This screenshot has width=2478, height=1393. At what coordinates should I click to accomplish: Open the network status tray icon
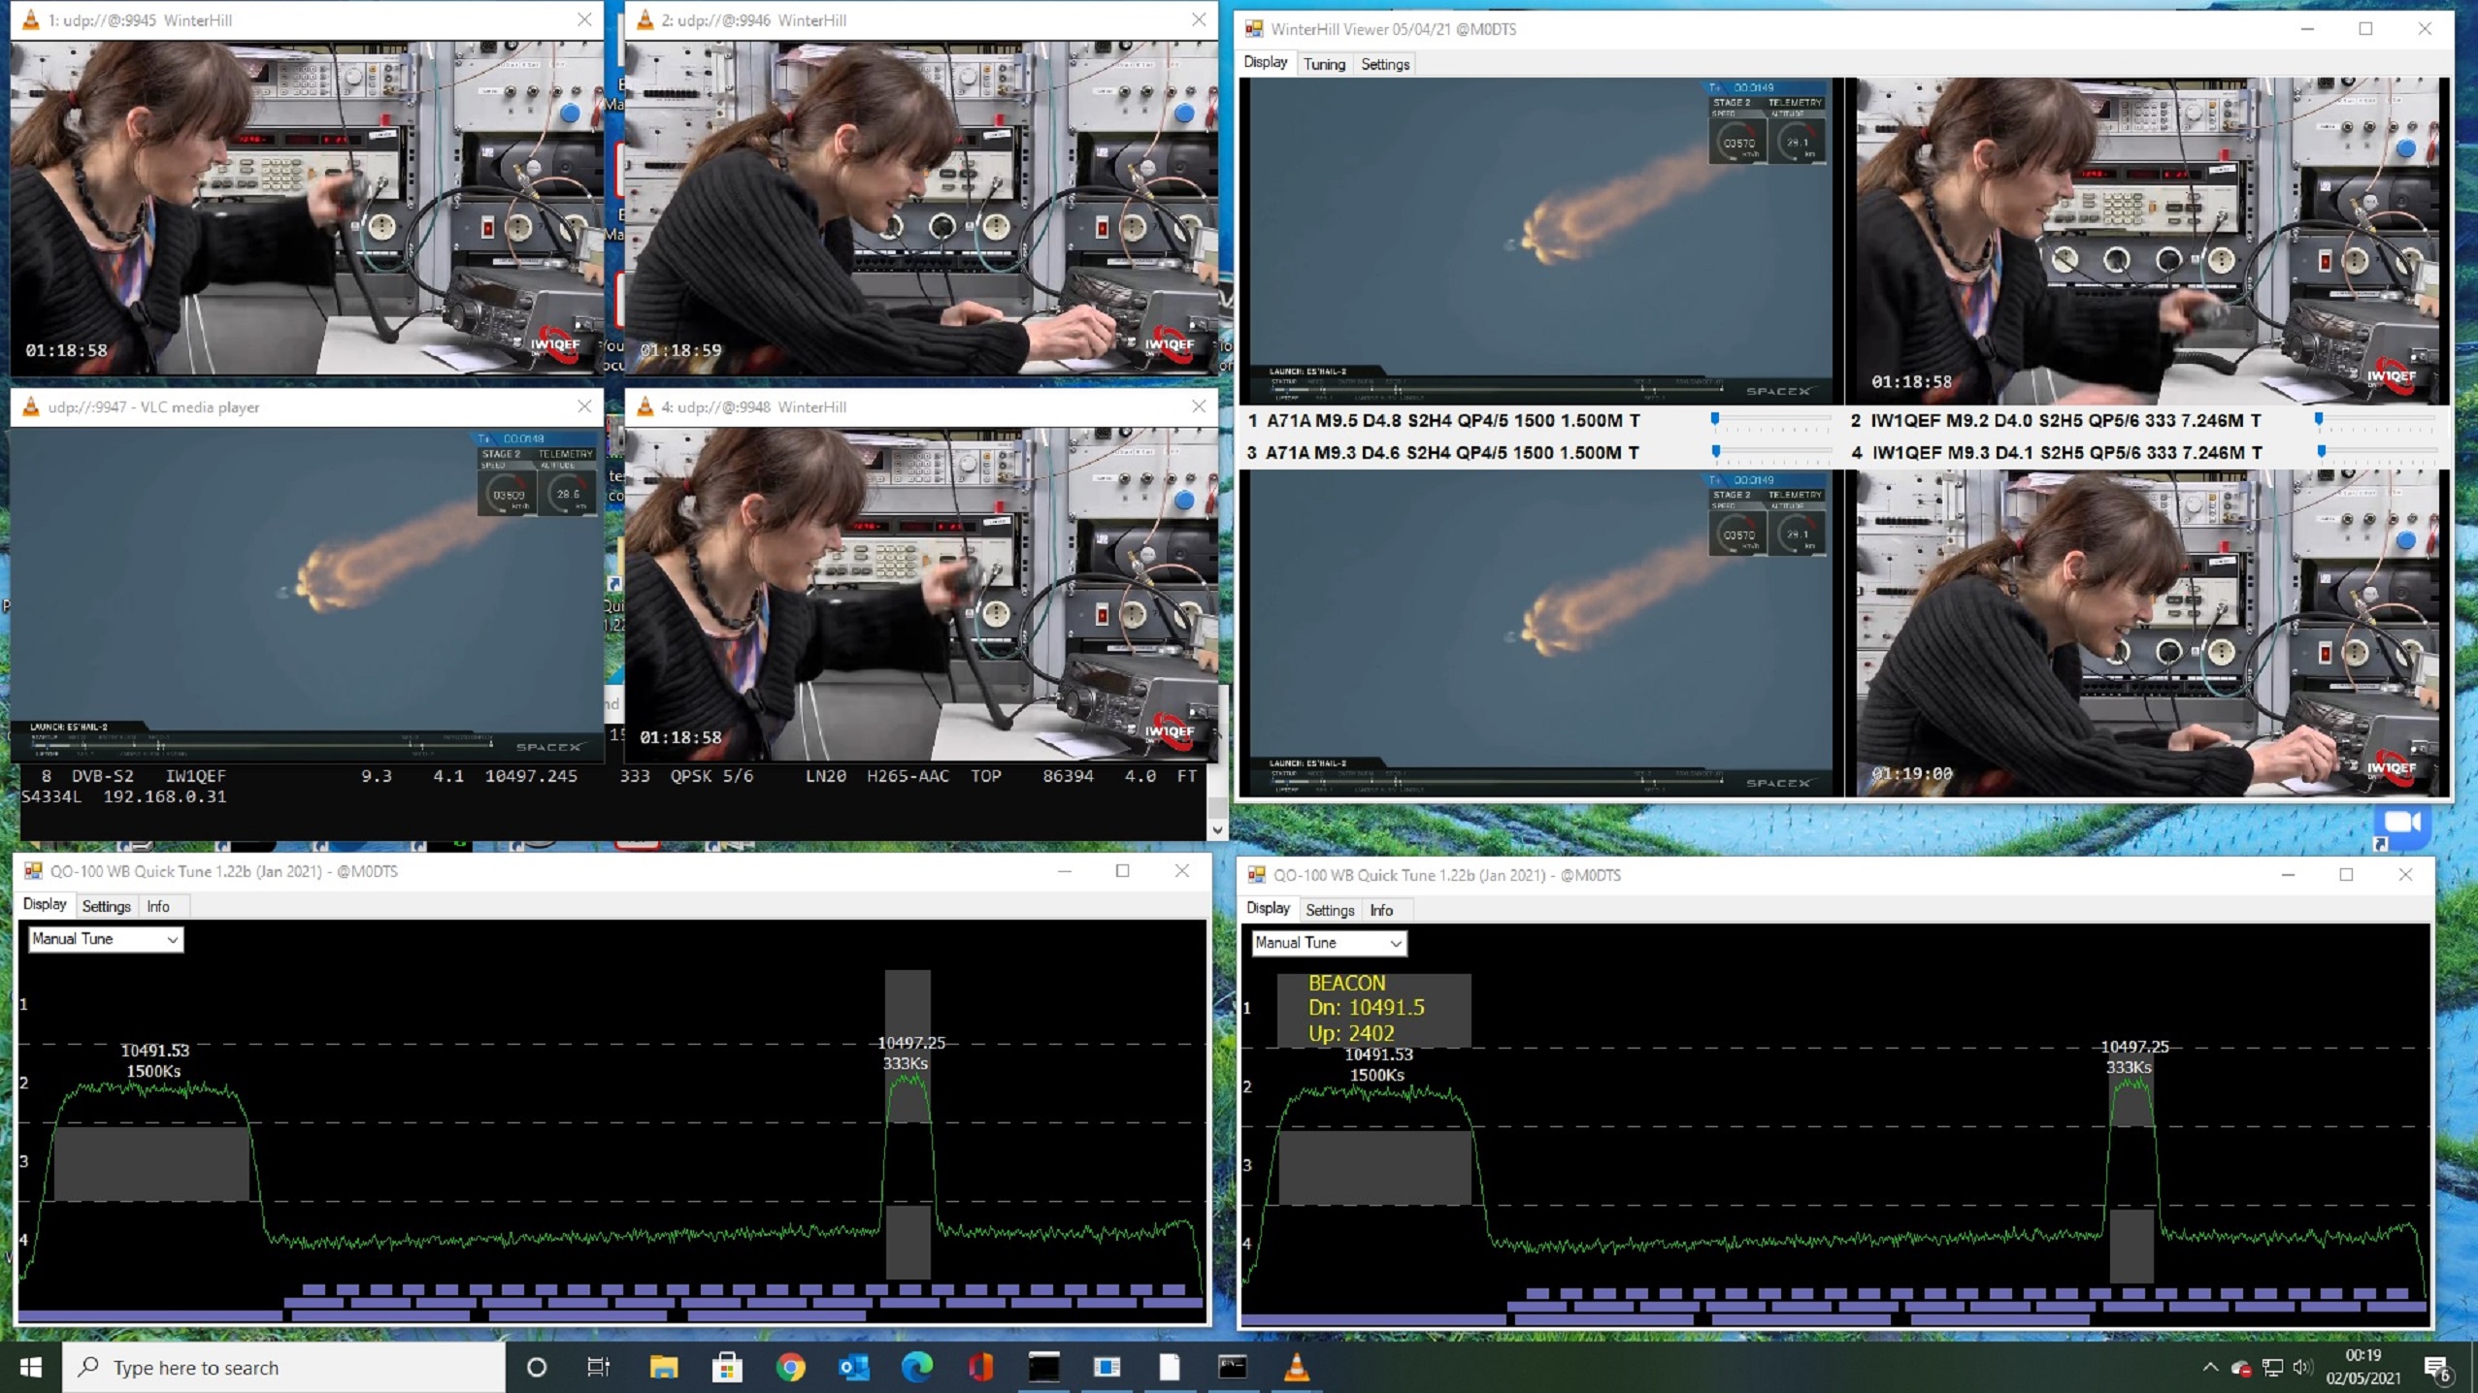tap(2272, 1367)
